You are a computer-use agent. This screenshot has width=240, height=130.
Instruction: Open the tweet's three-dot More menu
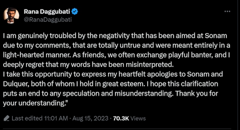228,11
